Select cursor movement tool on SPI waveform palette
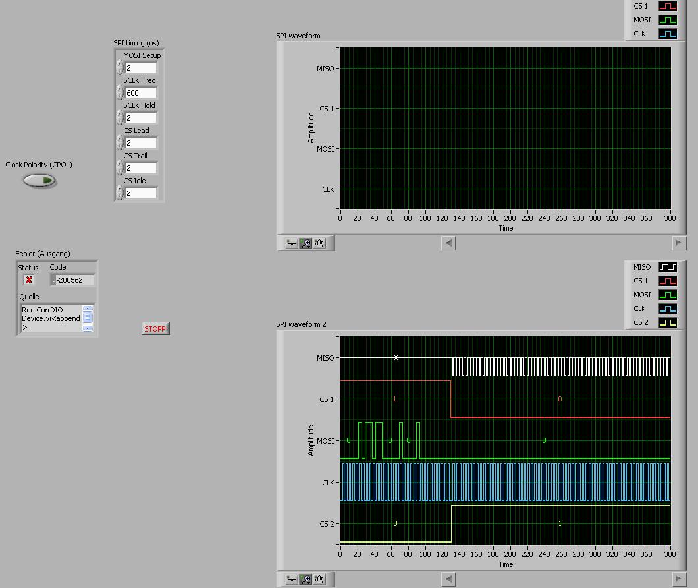 coord(292,243)
